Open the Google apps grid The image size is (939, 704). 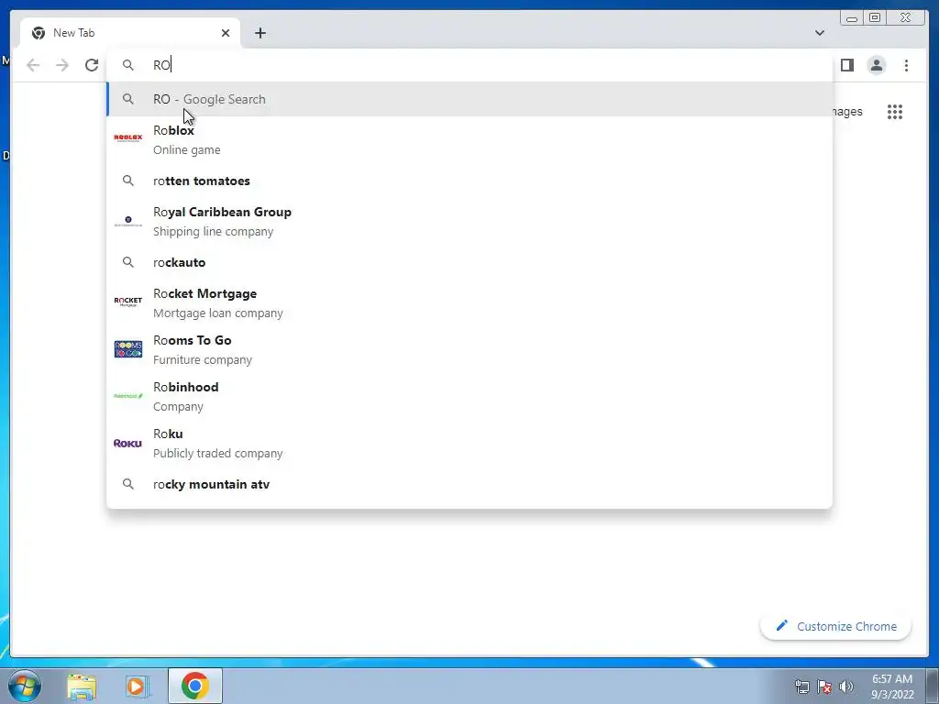[895, 111]
